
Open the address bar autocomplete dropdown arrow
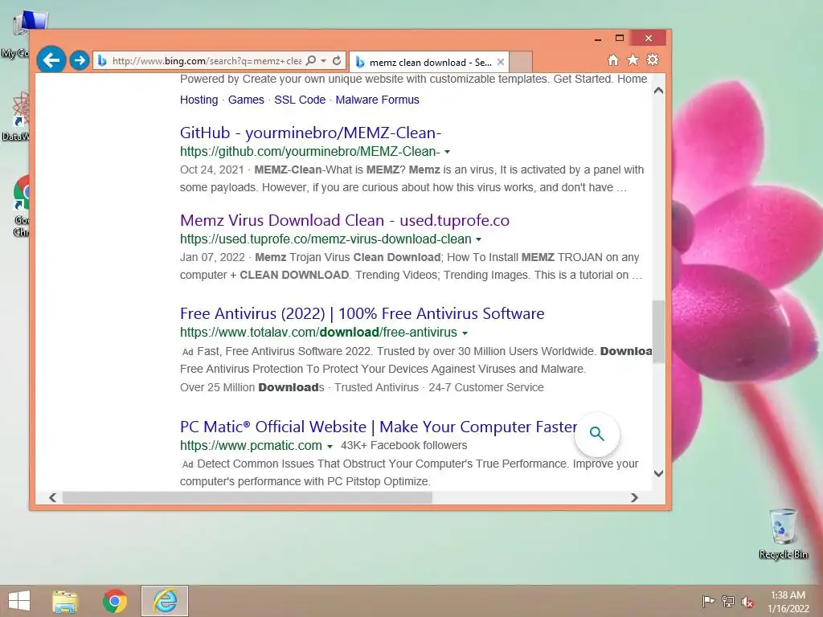[x=323, y=61]
